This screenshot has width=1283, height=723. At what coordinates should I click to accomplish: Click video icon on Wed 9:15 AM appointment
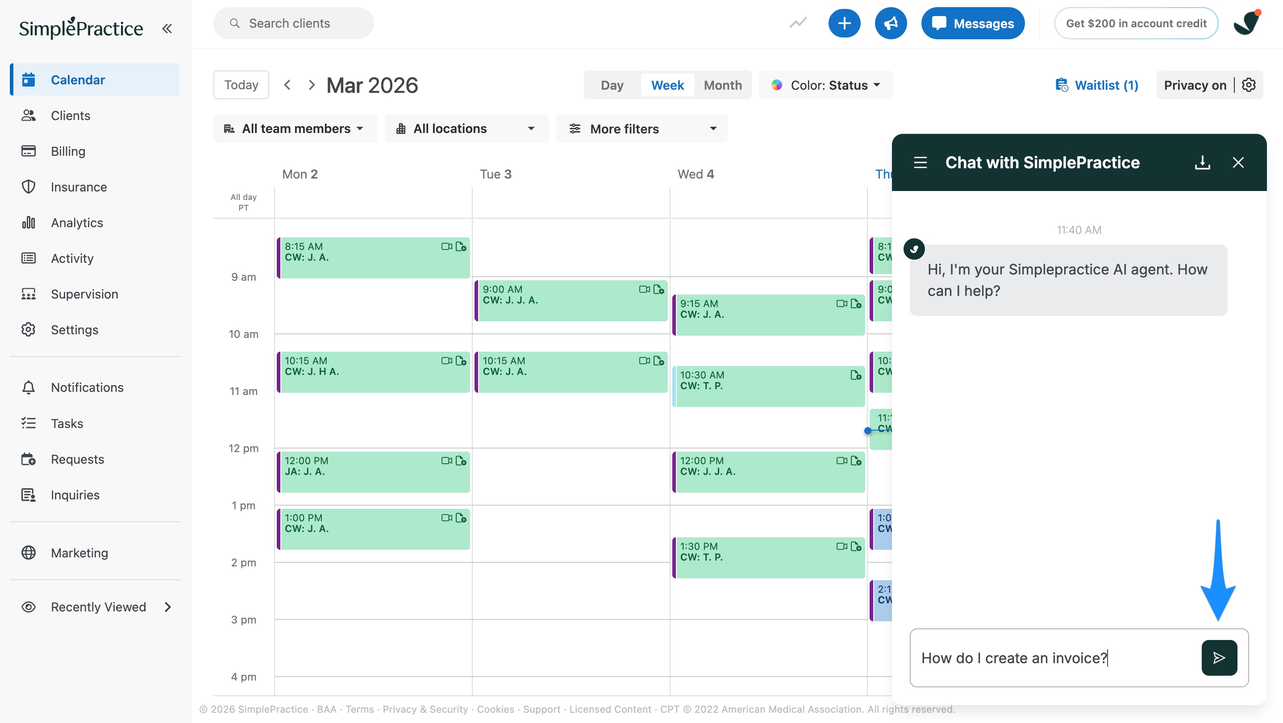pyautogui.click(x=841, y=304)
